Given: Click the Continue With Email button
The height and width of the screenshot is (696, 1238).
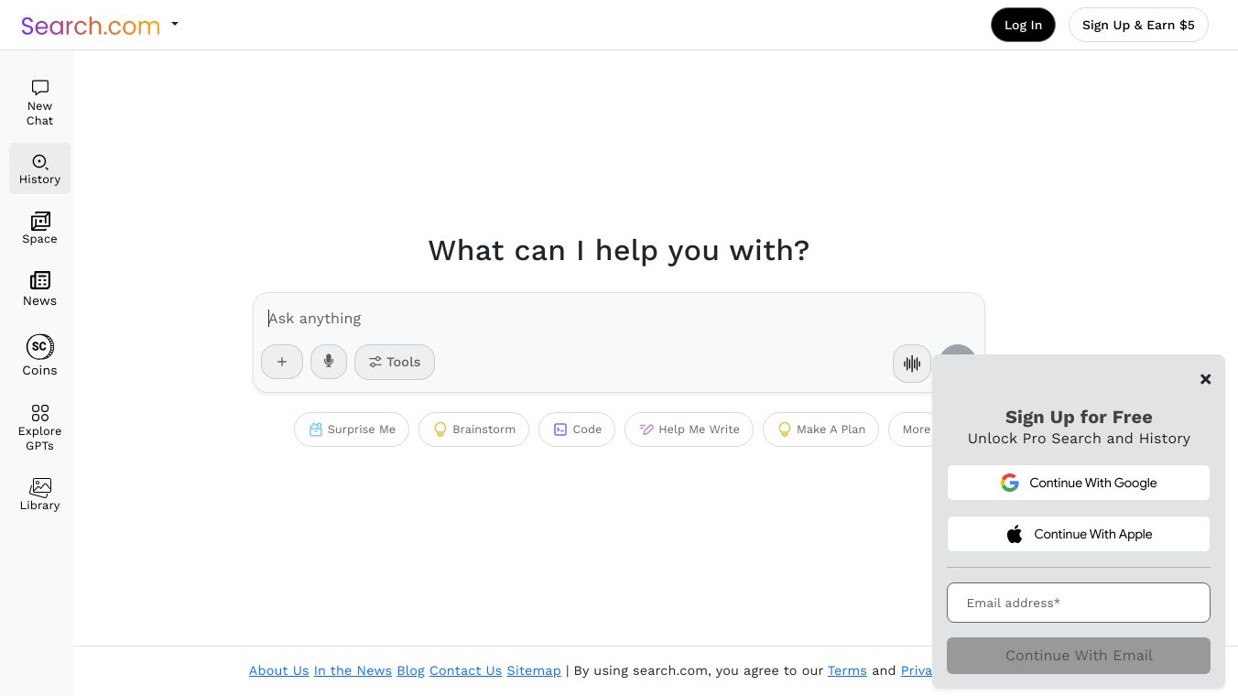Looking at the screenshot, I should coord(1079,656).
